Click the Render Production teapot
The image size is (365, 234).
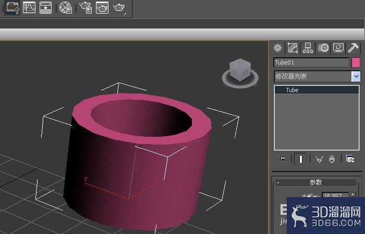(x=119, y=8)
